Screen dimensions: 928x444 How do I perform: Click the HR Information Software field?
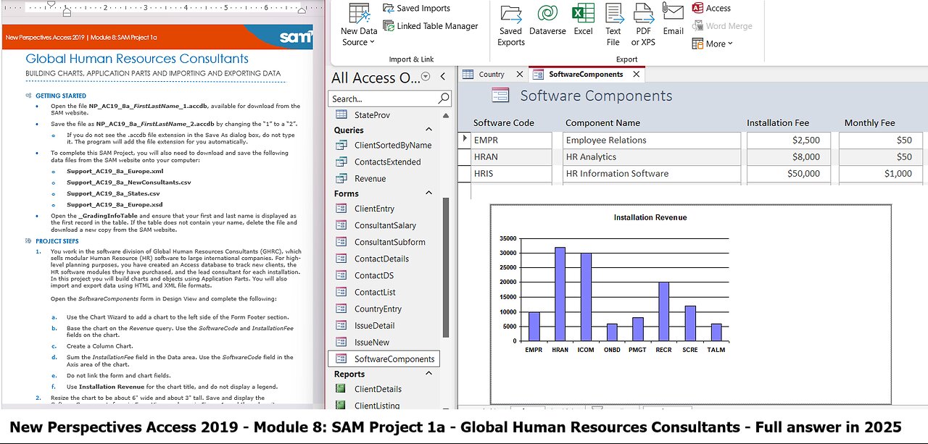point(652,173)
